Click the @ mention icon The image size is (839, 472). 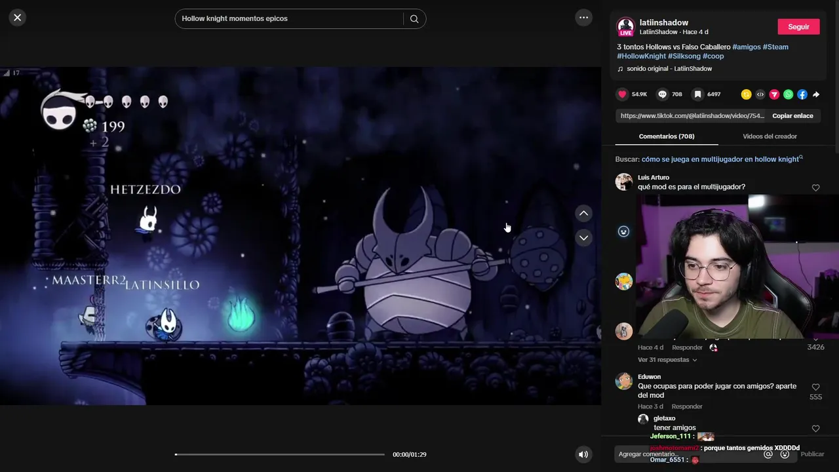[768, 454]
